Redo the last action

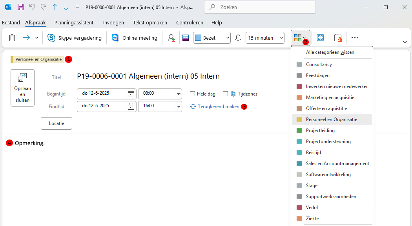43,7
